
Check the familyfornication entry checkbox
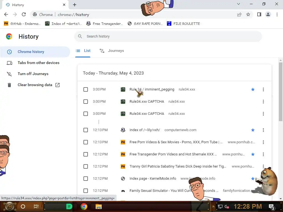click(86, 191)
